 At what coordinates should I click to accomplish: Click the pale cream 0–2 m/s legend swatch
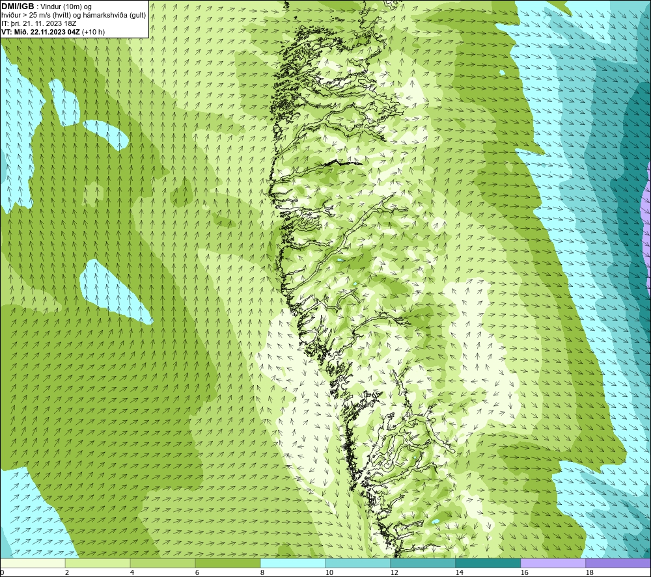(33, 563)
